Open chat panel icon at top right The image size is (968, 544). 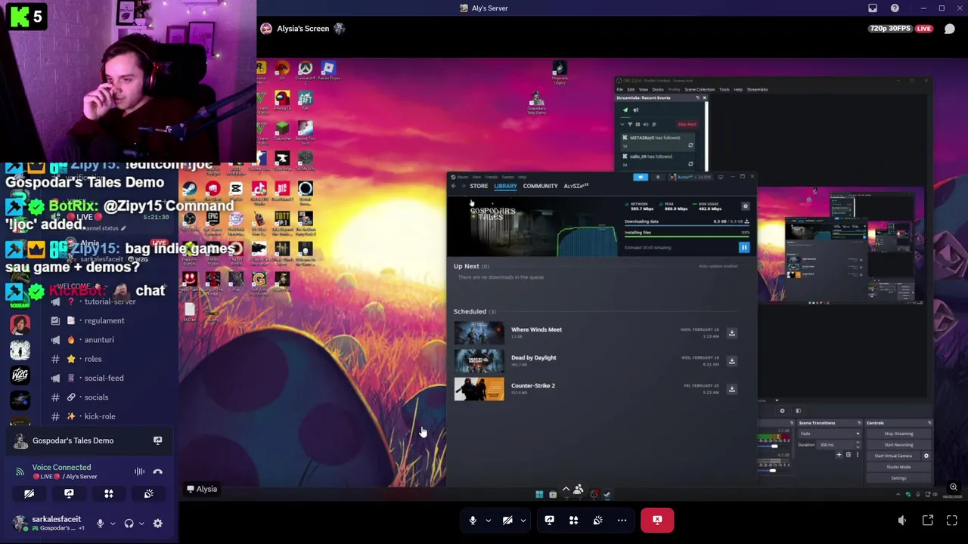949,29
